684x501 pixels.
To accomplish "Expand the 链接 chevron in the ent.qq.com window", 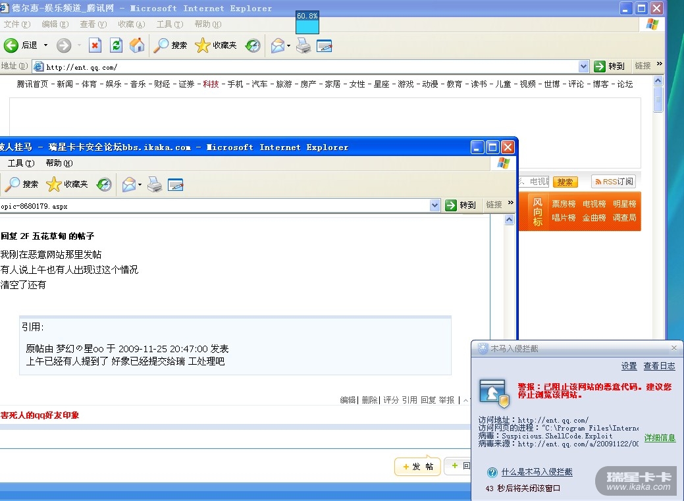I will [x=659, y=64].
